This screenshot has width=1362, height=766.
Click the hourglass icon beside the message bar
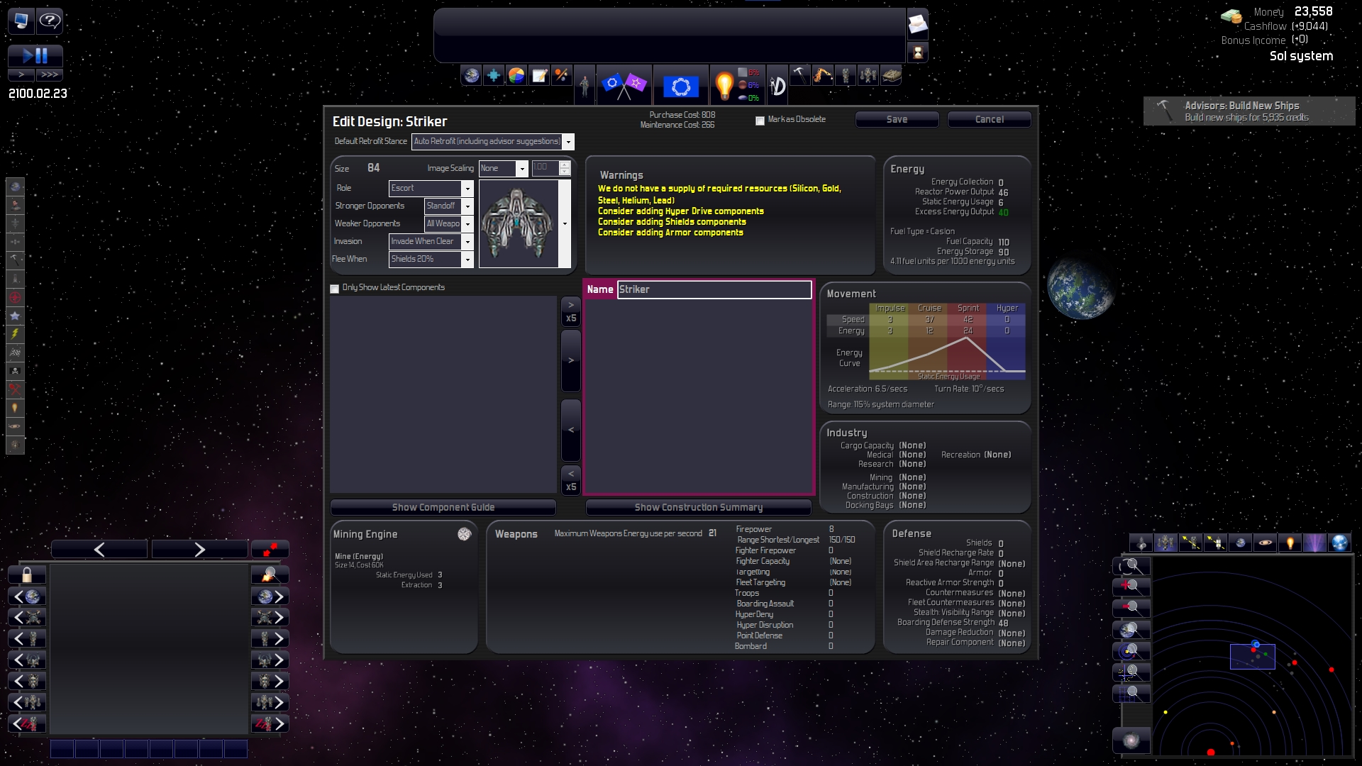click(917, 52)
